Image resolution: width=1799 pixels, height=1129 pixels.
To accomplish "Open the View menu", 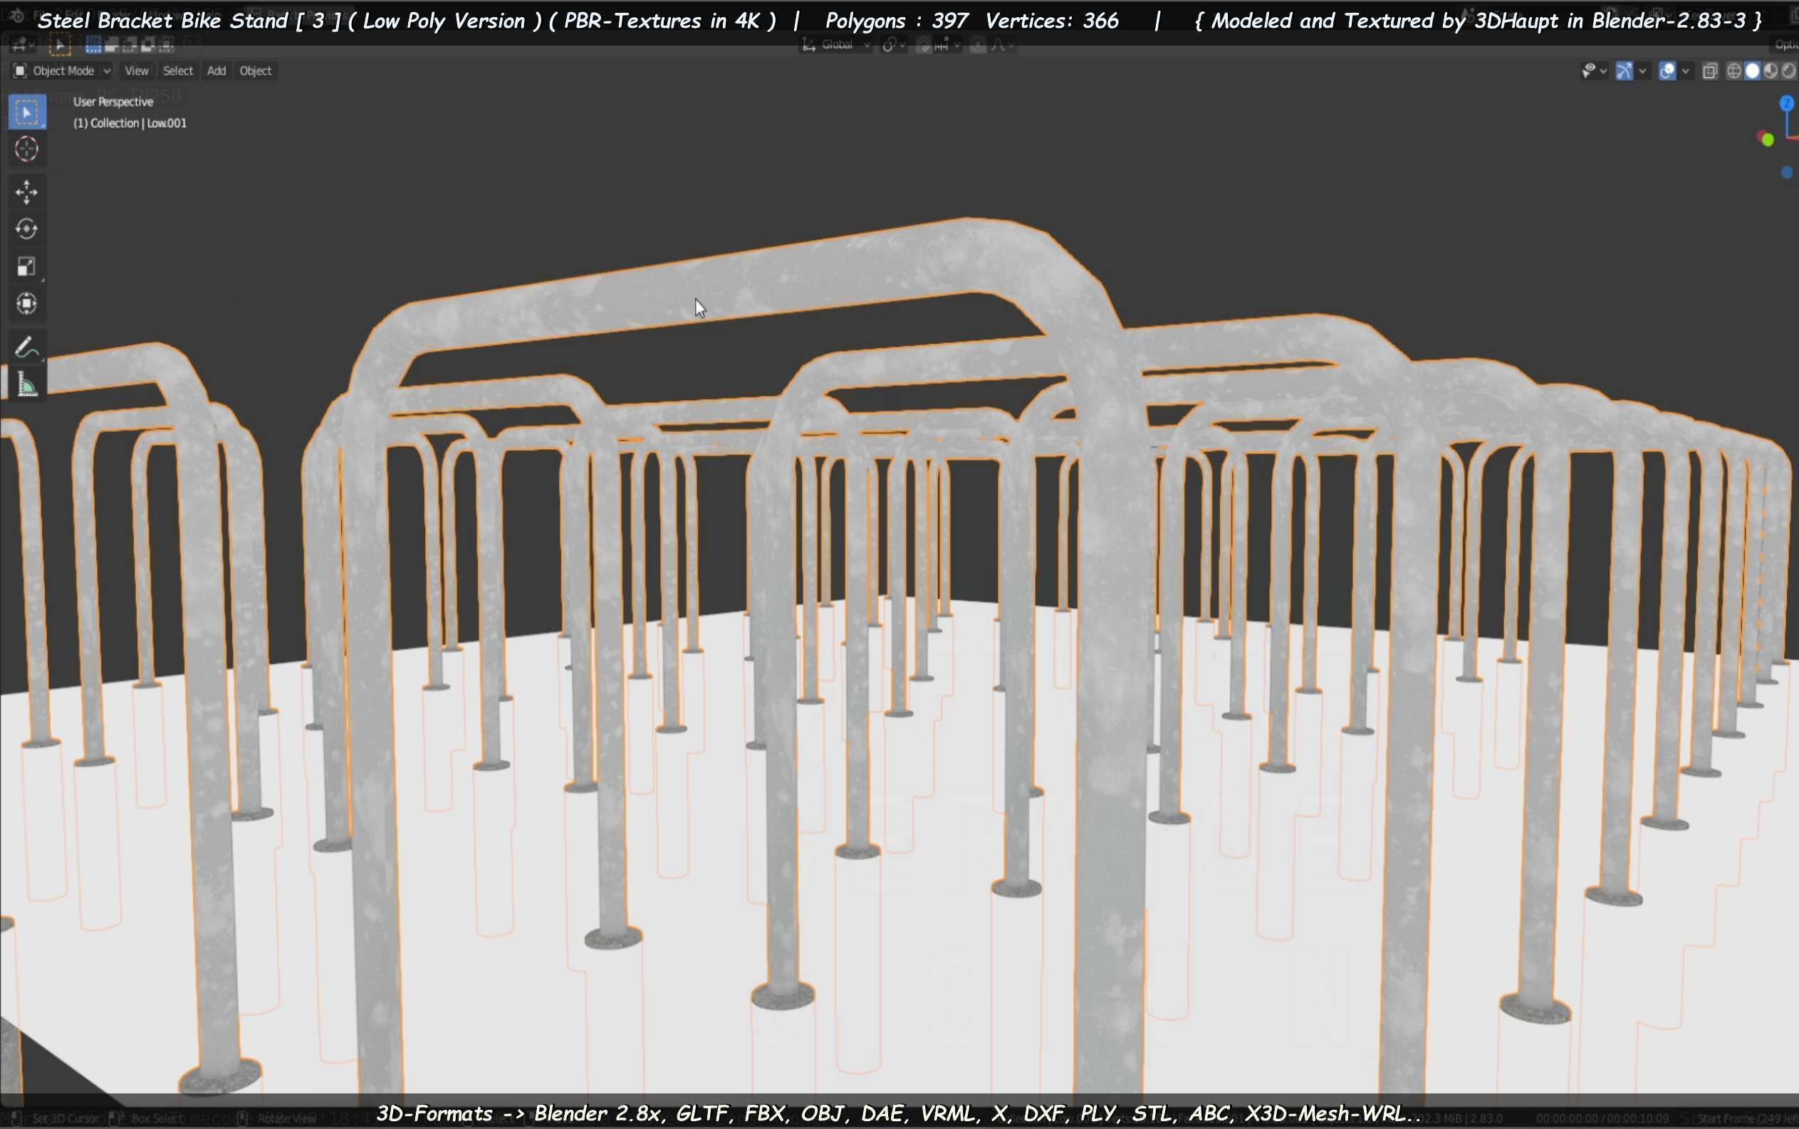I will (136, 71).
